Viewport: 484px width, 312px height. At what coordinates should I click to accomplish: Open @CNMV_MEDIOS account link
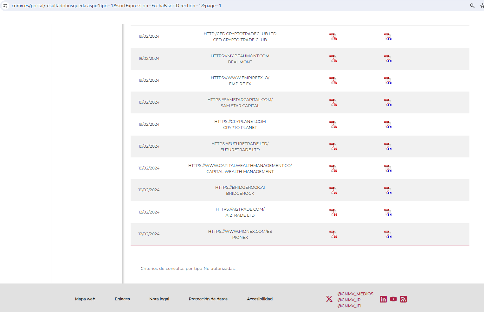(x=355, y=294)
